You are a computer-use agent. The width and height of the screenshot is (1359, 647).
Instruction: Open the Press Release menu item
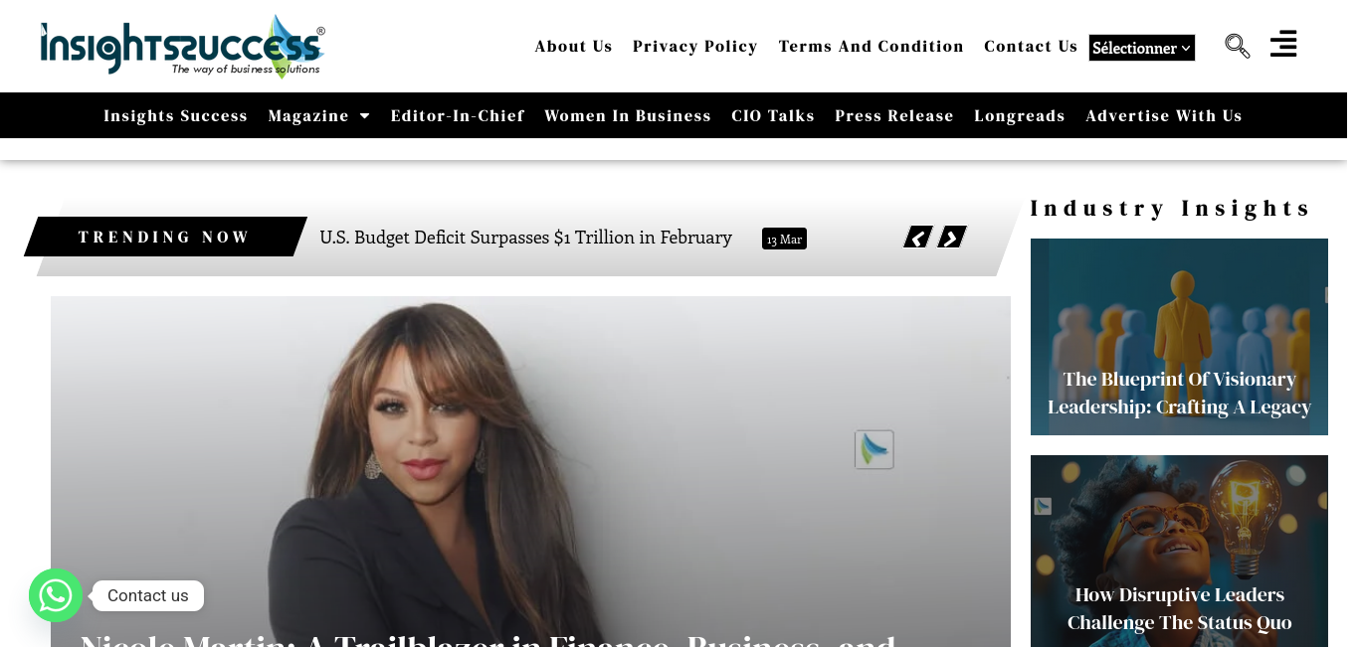894,116
